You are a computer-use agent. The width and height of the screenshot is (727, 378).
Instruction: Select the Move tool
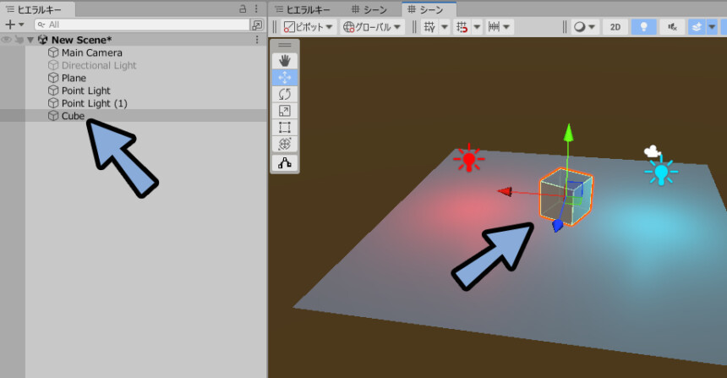(285, 78)
